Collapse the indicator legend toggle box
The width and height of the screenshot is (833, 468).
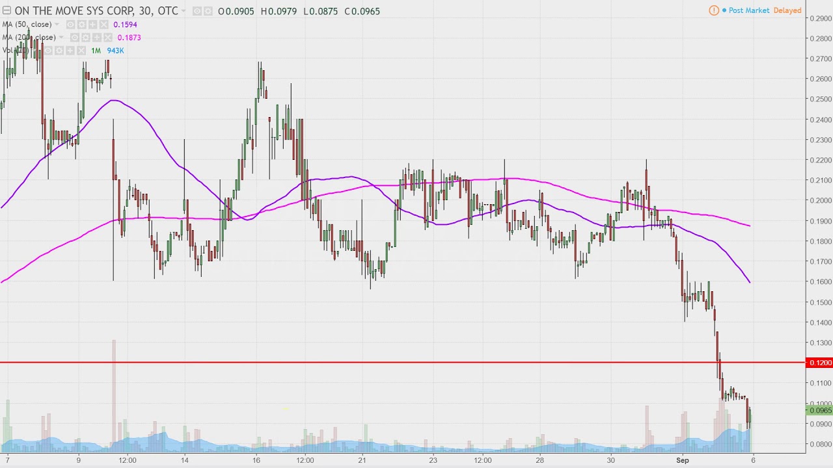click(7, 10)
